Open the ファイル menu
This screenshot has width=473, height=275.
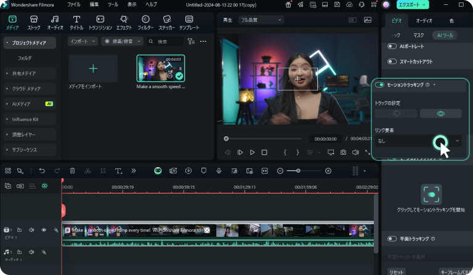pyautogui.click(x=74, y=4)
